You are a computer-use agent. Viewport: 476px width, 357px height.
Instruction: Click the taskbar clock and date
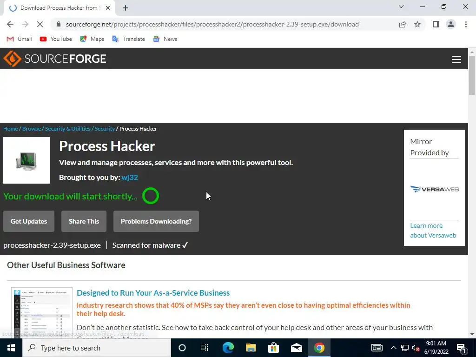pos(436,348)
